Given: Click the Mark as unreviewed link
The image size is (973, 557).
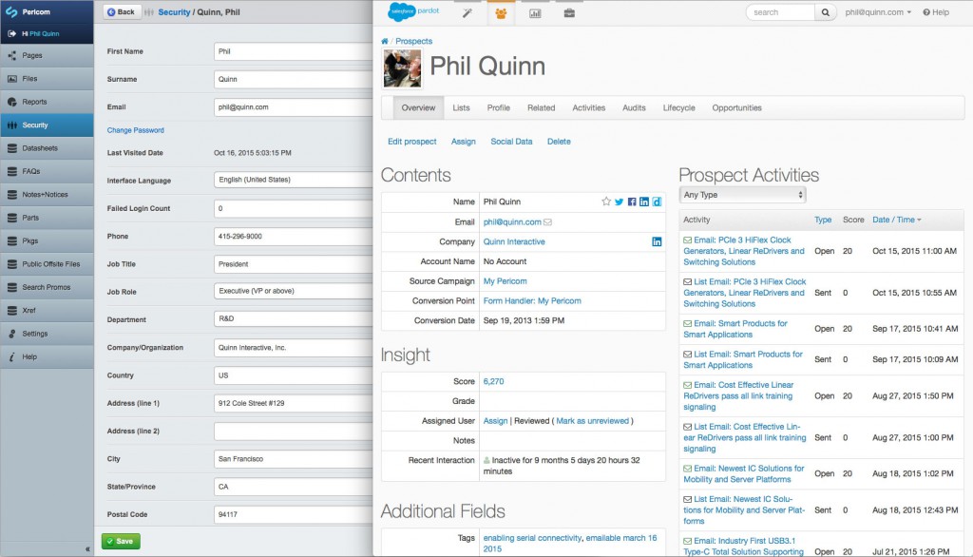Looking at the screenshot, I should pyautogui.click(x=593, y=421).
